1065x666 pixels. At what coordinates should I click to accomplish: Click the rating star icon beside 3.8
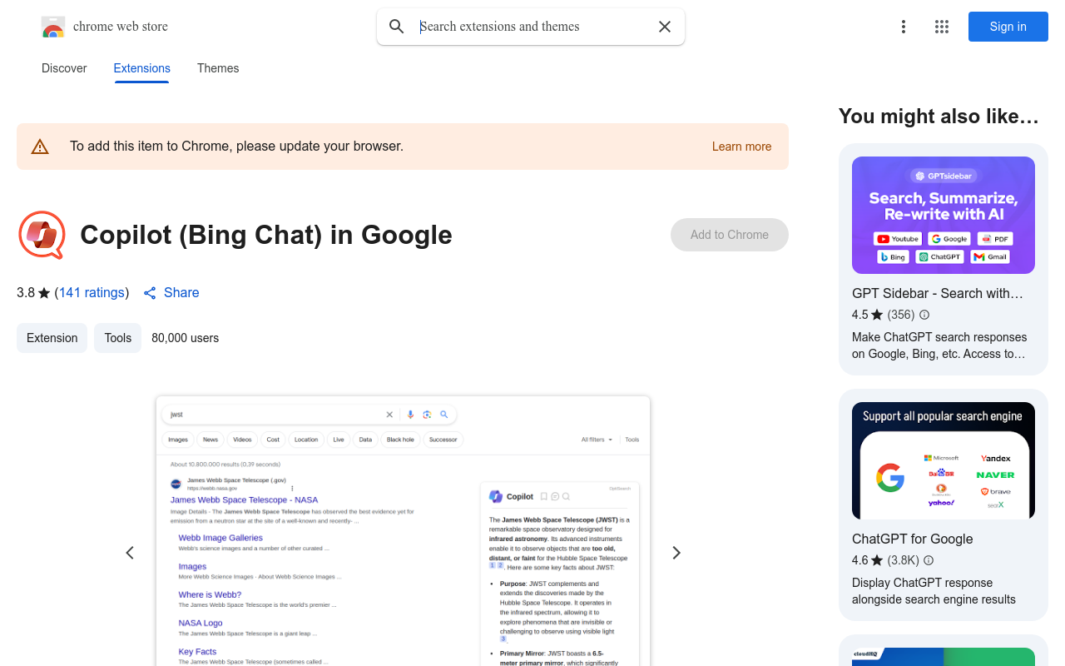(x=45, y=293)
